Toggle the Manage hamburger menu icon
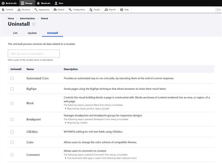The height and width of the screenshot is (164, 222). pyautogui.click(x=22, y=3)
